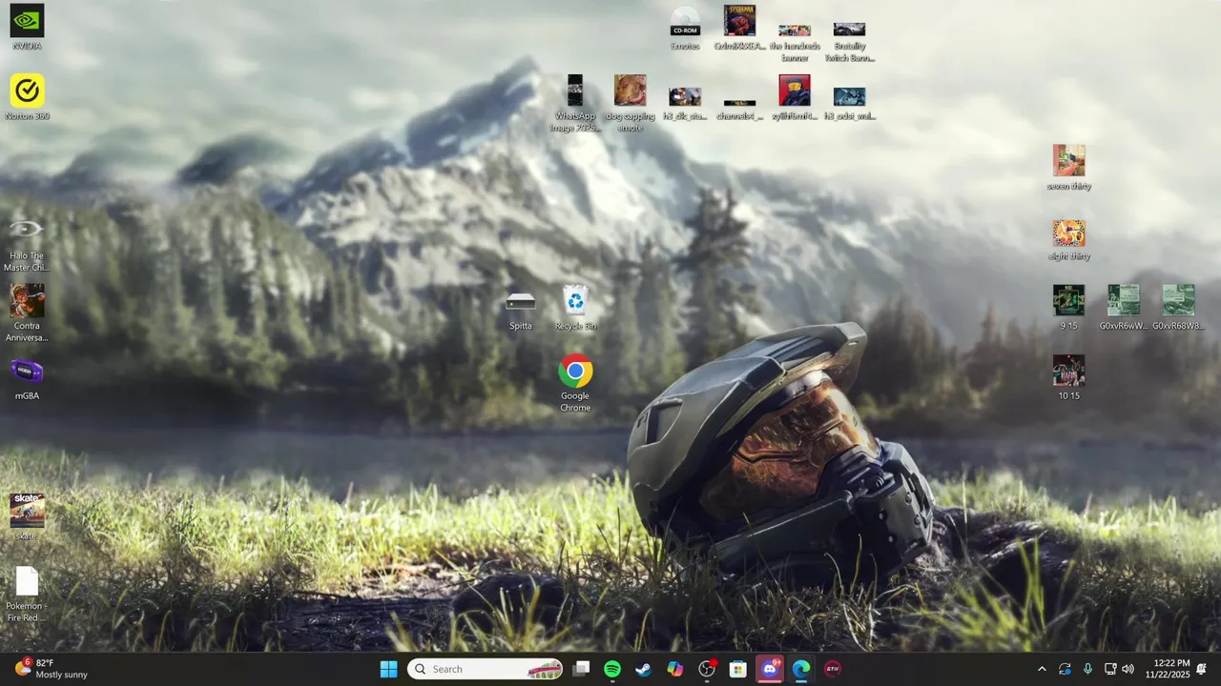Image resolution: width=1221 pixels, height=686 pixels.
Task: Select the h3_dlc image file
Action: coord(685,103)
